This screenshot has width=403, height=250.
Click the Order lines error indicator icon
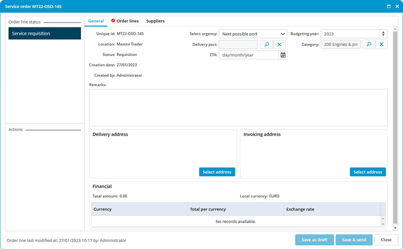(113, 21)
